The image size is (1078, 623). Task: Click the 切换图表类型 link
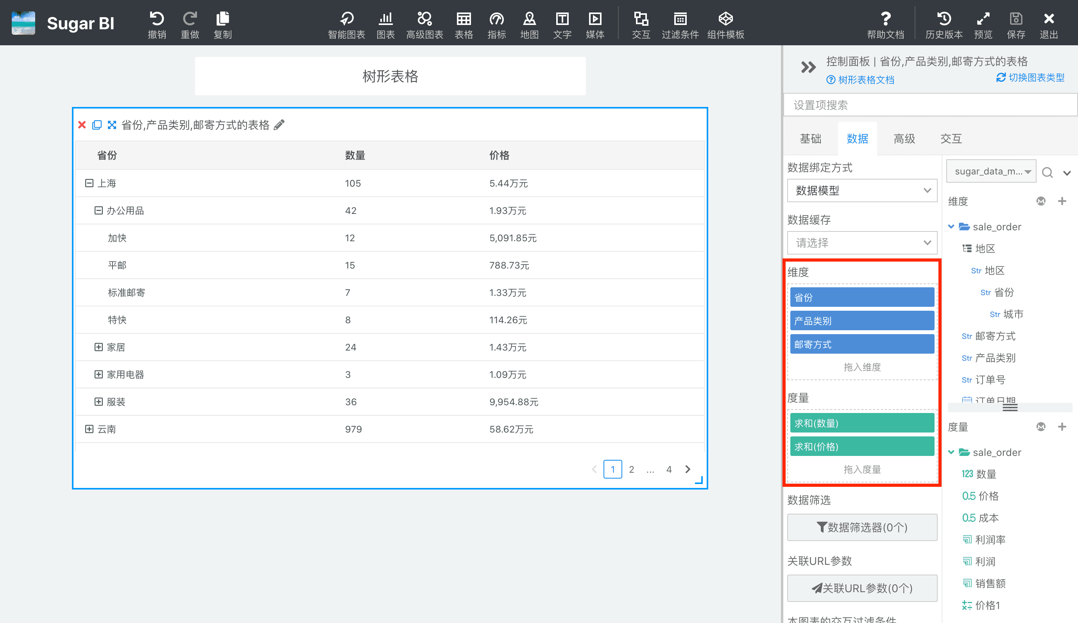click(1030, 77)
